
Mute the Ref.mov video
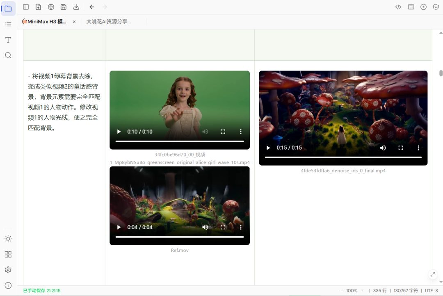pyautogui.click(x=205, y=228)
